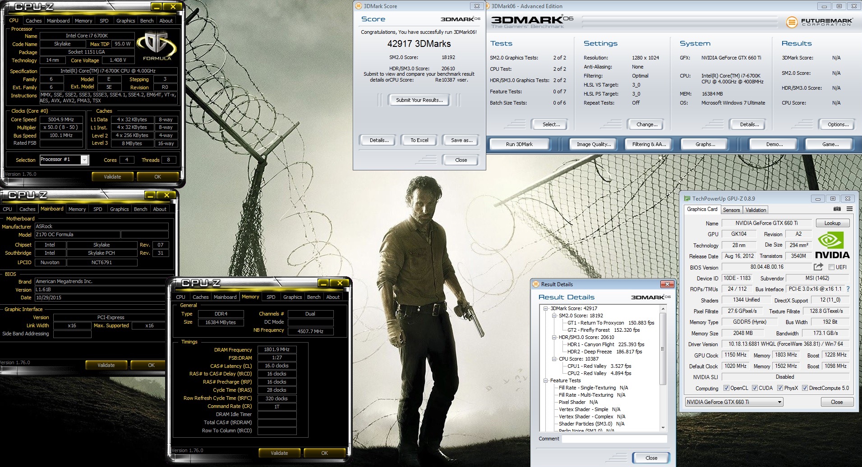Screen dimensions: 862x467
Task: Toggle the CUDA checkbox
Action: (755, 388)
